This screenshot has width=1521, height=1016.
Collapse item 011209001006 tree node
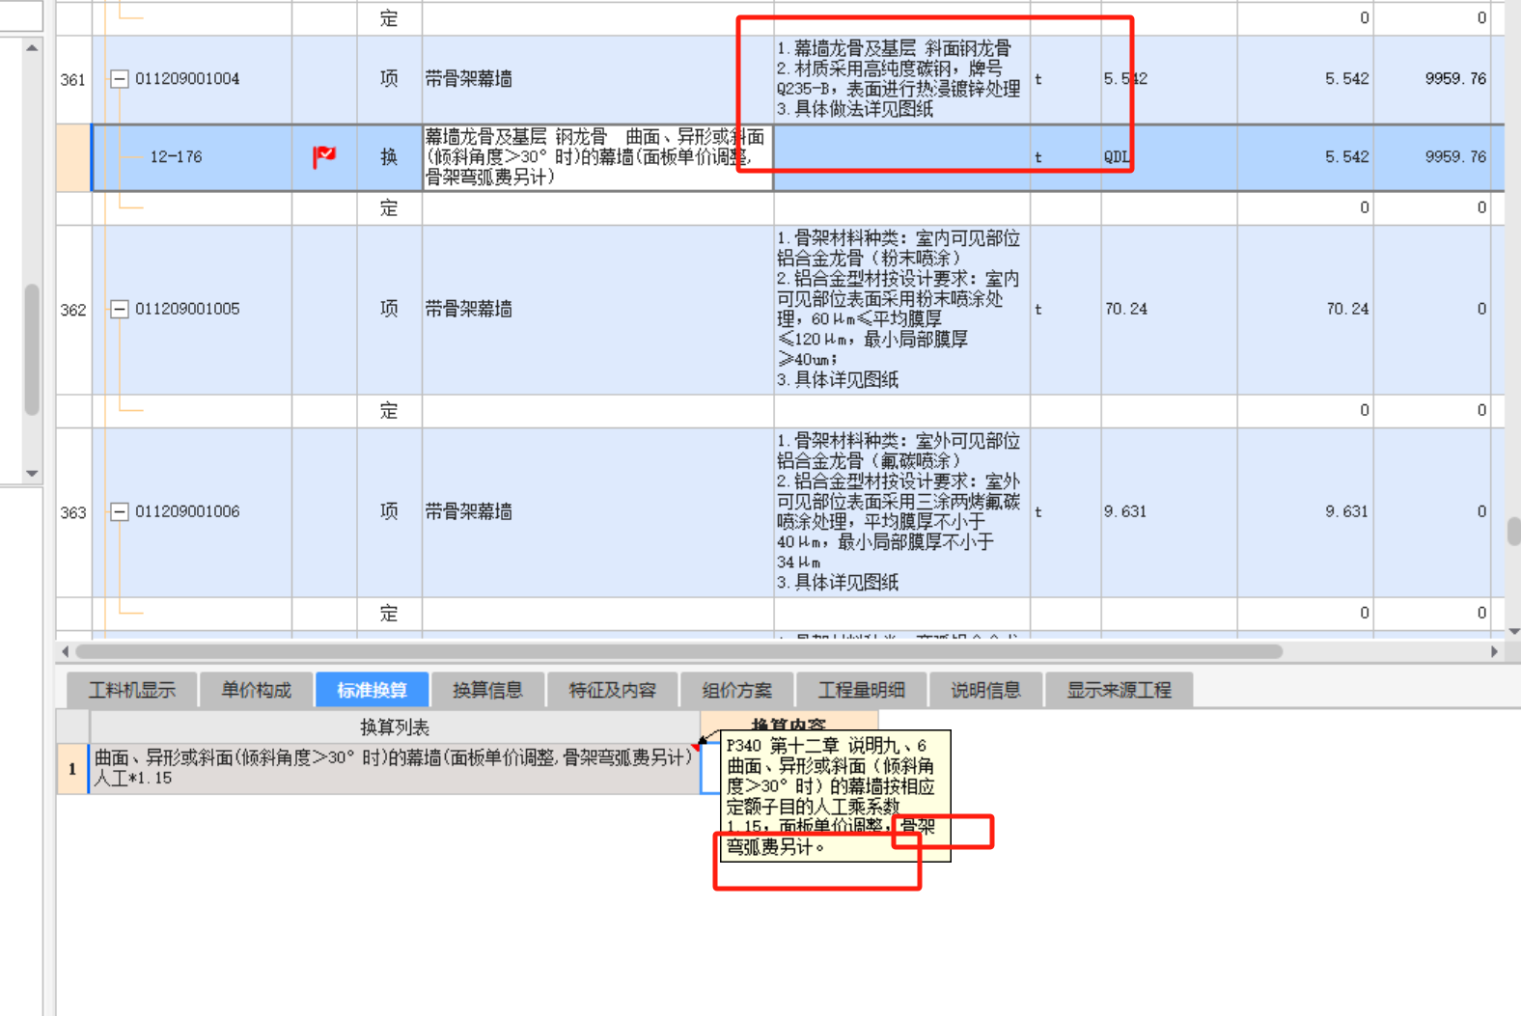[x=119, y=512]
